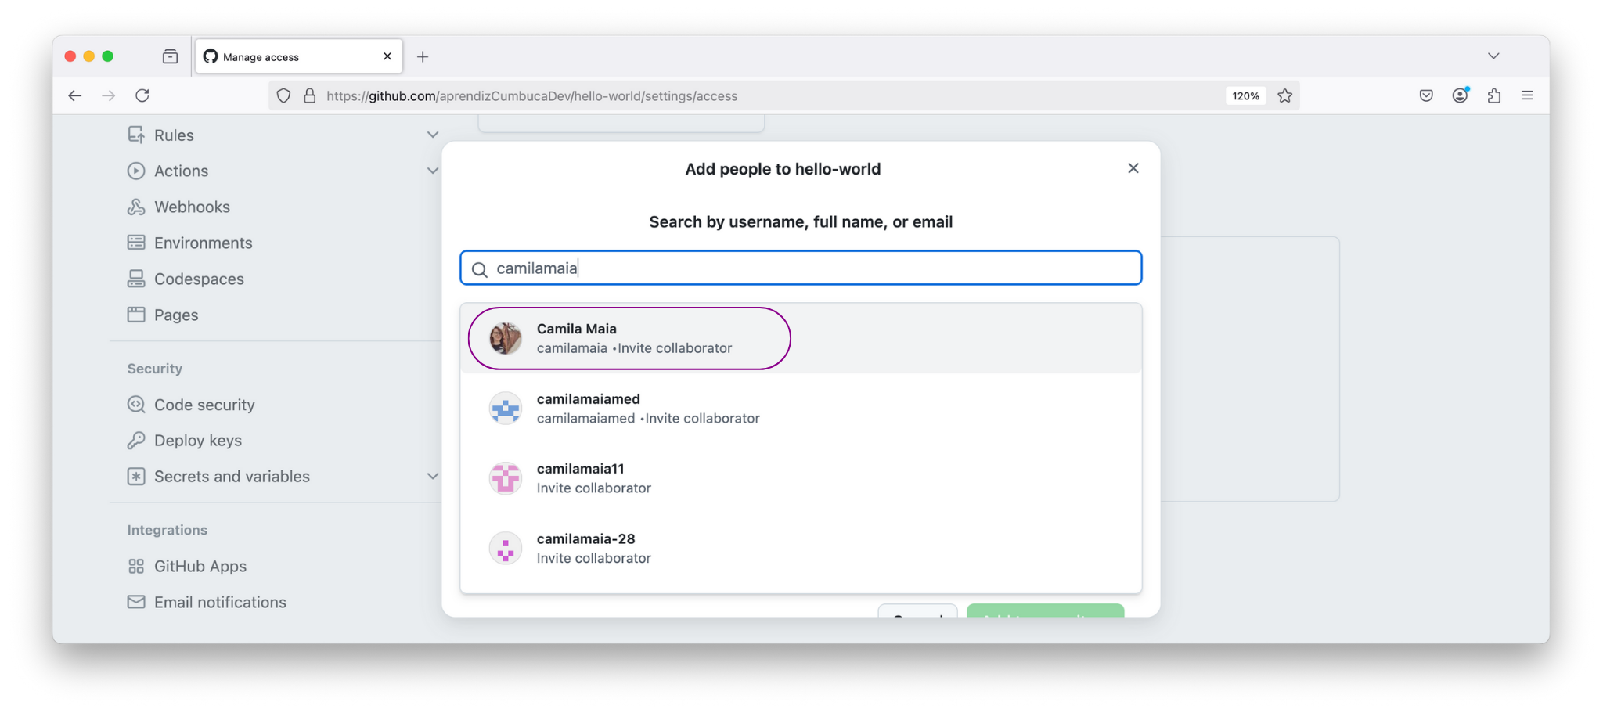Image resolution: width=1603 pixels, height=713 pixels.
Task: Choose camilamaiamed user suggestion
Action: [x=647, y=409]
